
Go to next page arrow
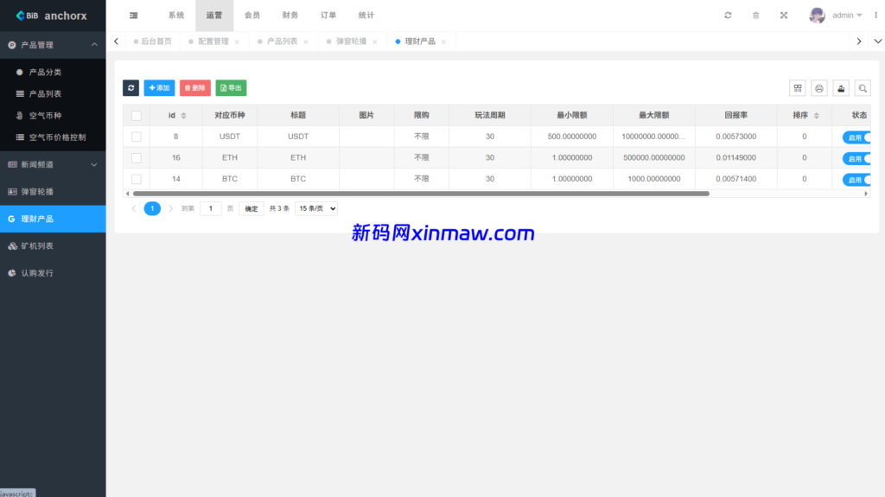[x=170, y=208]
